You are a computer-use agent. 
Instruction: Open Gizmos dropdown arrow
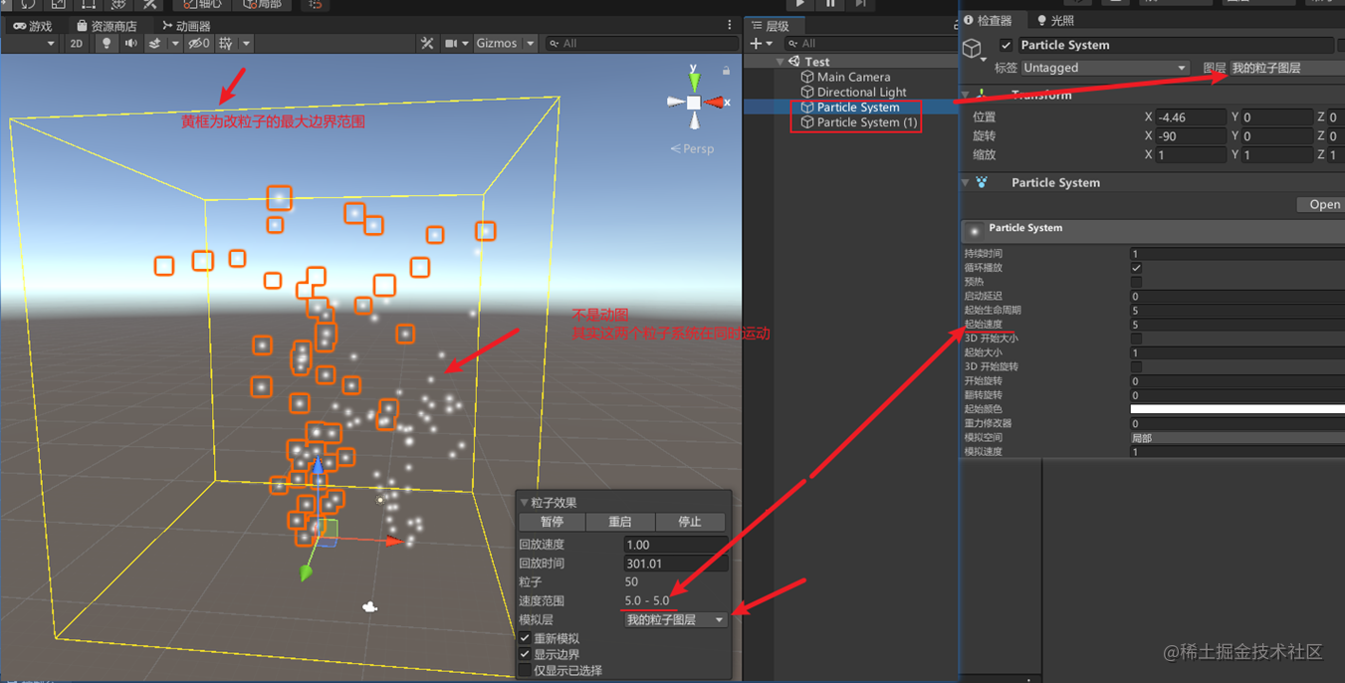(531, 44)
